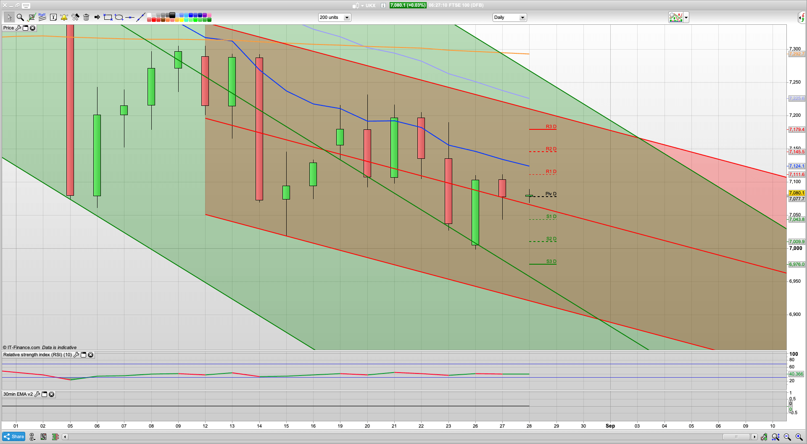Expand the instrument selector arrow before UKX
The width and height of the screenshot is (807, 444).
pyautogui.click(x=362, y=5)
